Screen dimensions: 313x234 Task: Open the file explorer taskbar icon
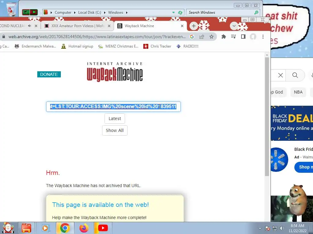pyautogui.click(x=27, y=228)
